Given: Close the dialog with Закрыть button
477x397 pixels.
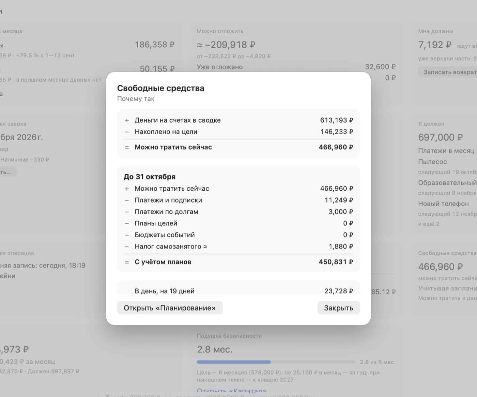Looking at the screenshot, I should pos(338,308).
